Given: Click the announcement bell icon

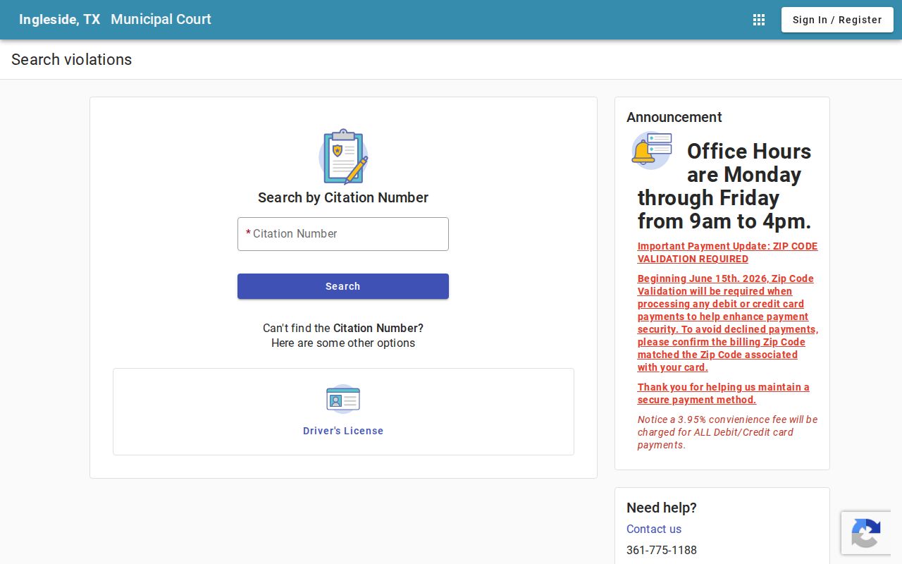Looking at the screenshot, I should click(x=652, y=150).
